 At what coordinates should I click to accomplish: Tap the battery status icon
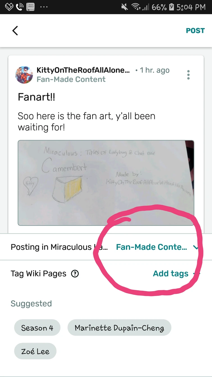point(172,7)
